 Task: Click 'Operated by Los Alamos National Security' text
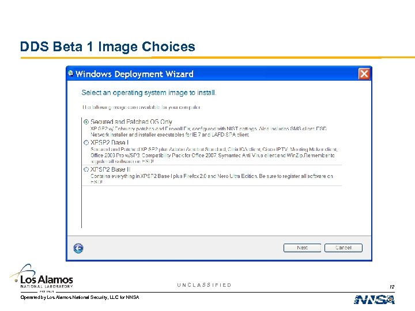click(80, 298)
